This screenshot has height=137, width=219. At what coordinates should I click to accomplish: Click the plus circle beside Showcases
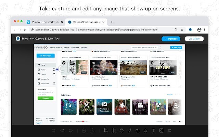(54, 84)
